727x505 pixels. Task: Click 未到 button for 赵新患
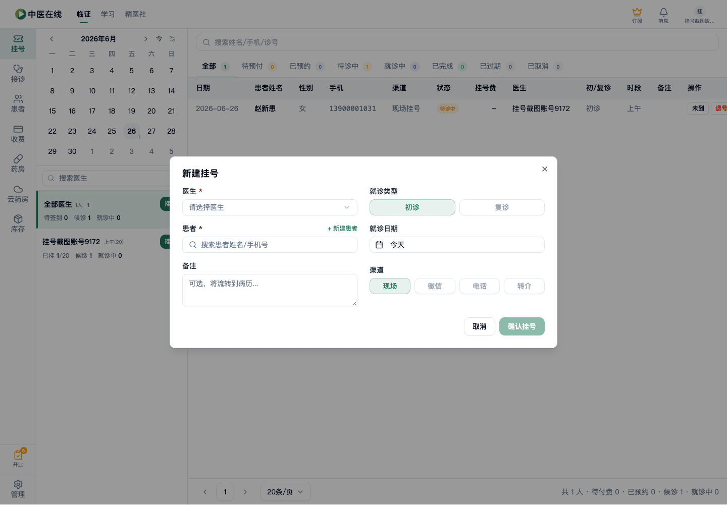point(698,108)
